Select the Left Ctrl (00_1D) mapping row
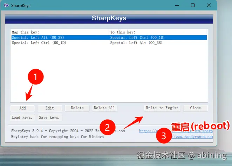 [x=109, y=43]
